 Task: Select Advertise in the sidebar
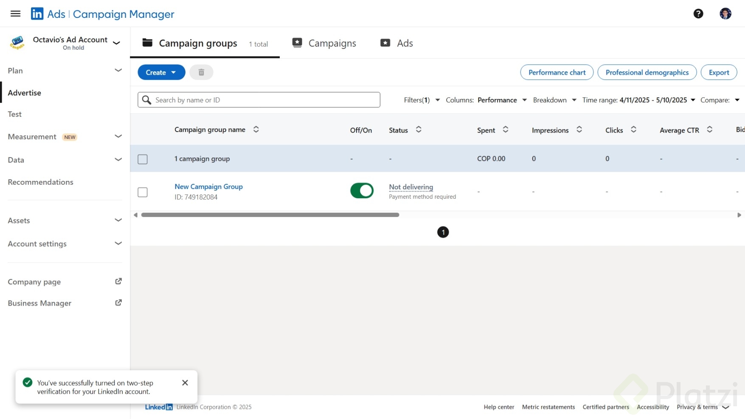pos(25,93)
